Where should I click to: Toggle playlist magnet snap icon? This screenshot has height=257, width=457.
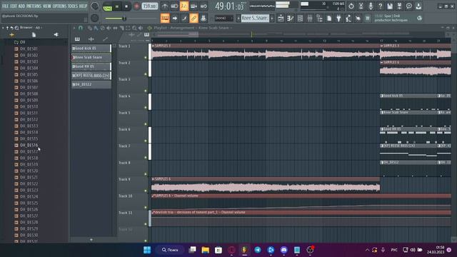tap(81, 28)
